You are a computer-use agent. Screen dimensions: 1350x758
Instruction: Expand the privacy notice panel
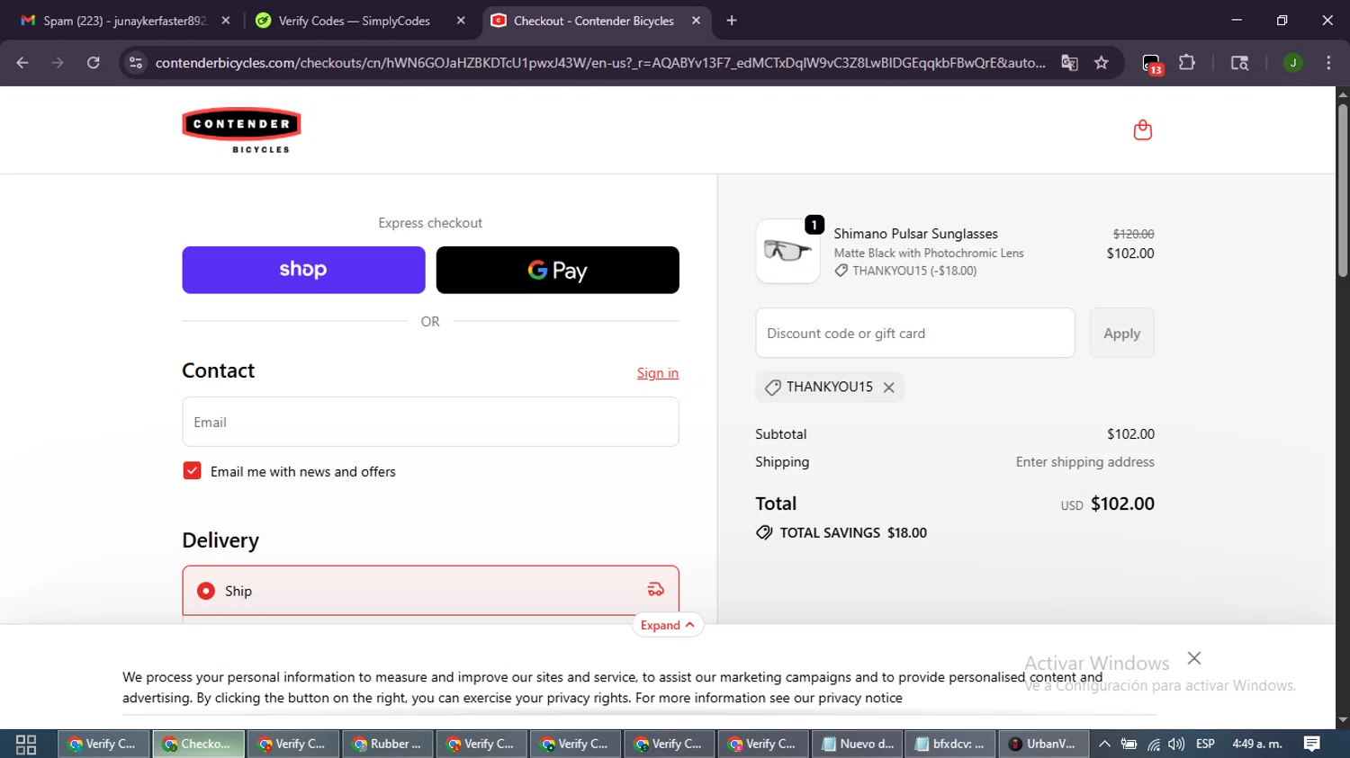[x=667, y=626]
